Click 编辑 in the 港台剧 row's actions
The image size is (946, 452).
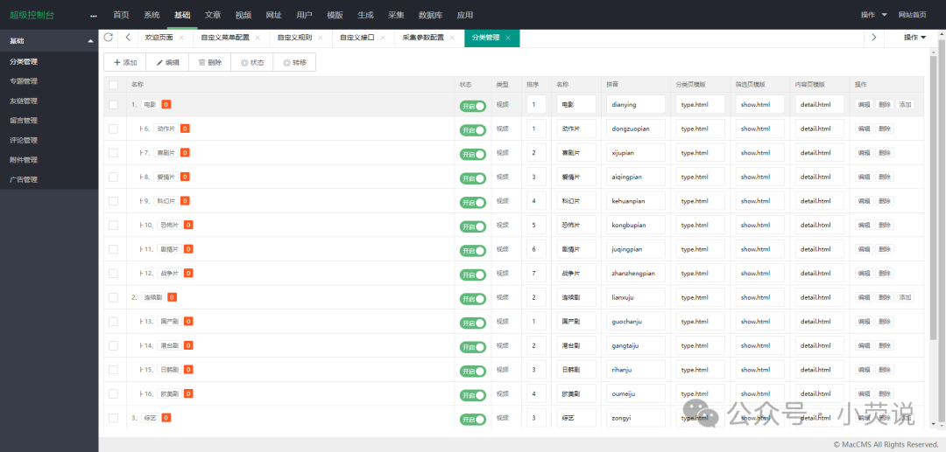[864, 345]
